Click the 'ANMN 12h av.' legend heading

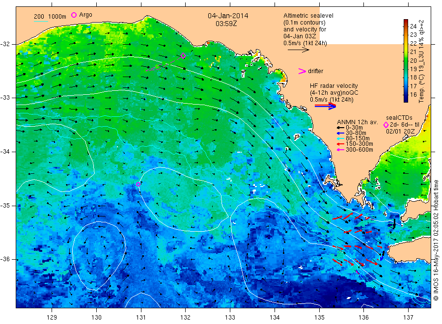coord(357,122)
